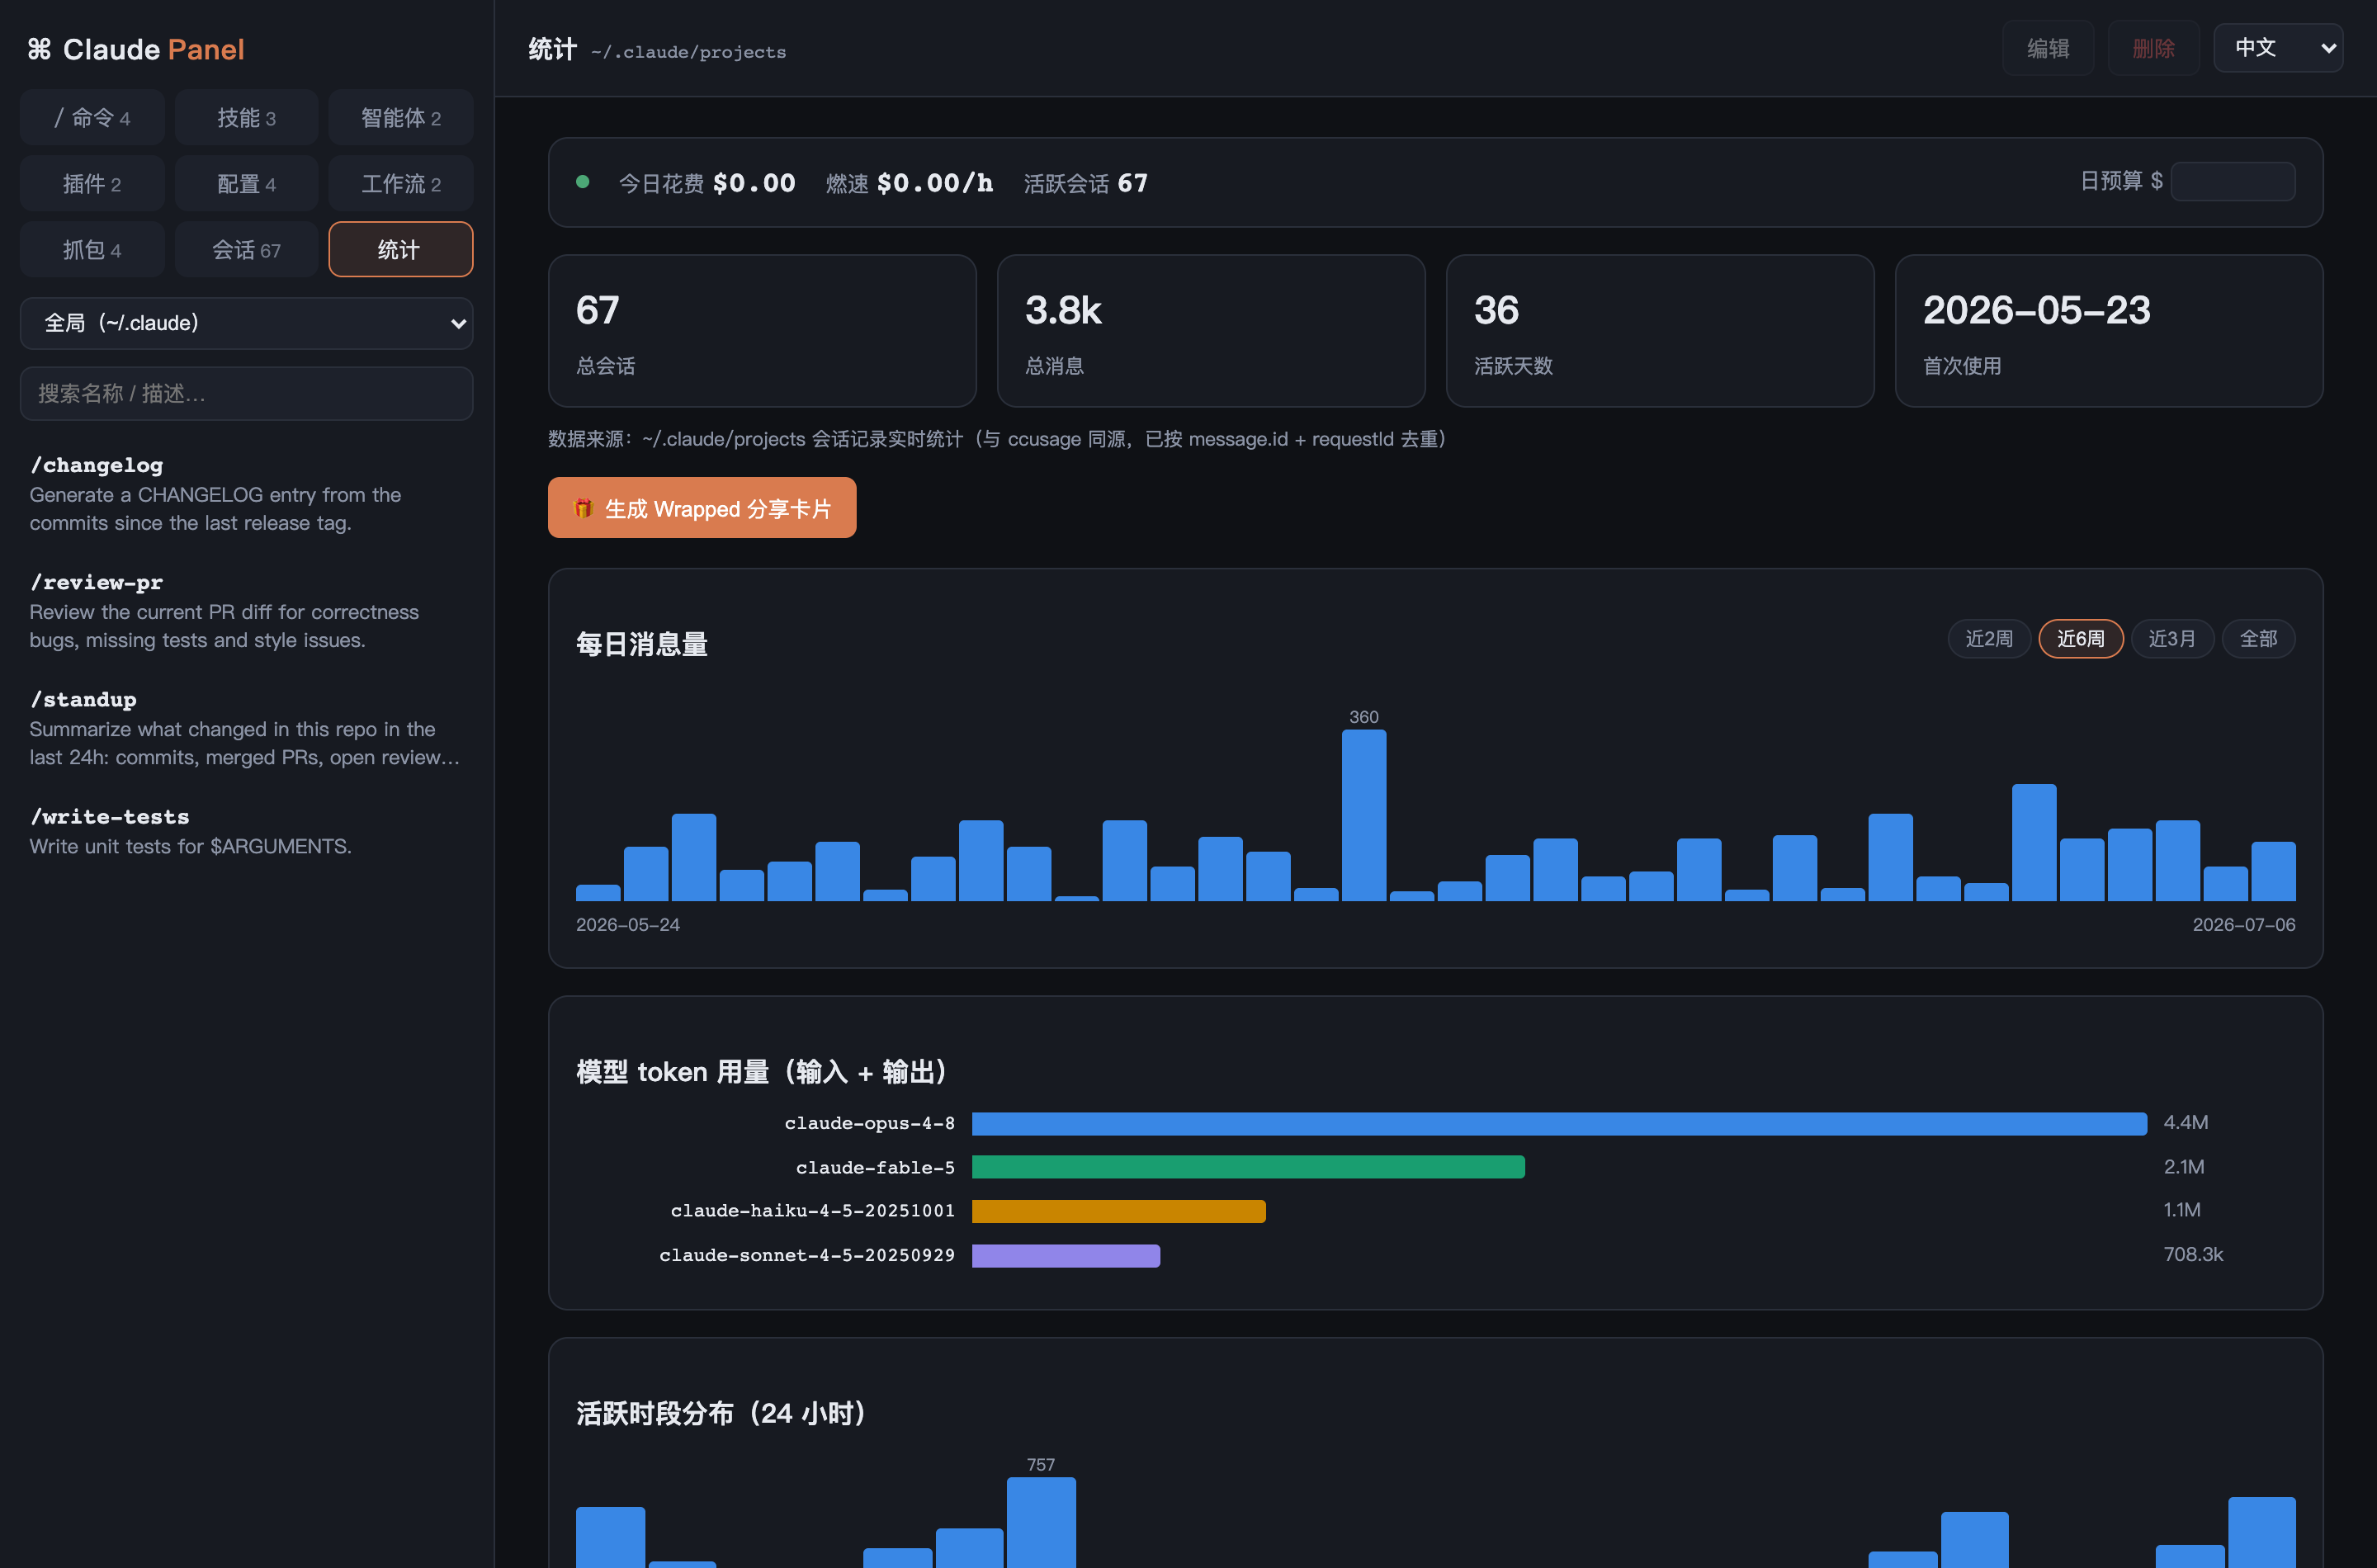The image size is (2377, 1568).
Task: Click the 2026-05-24 axis start date
Action: (x=628, y=924)
